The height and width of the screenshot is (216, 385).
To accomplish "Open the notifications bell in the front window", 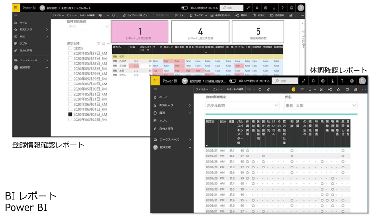I will pos(313,81).
